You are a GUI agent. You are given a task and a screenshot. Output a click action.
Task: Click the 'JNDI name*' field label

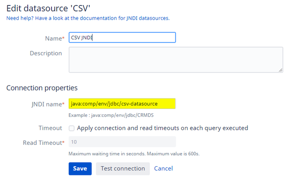46,104
